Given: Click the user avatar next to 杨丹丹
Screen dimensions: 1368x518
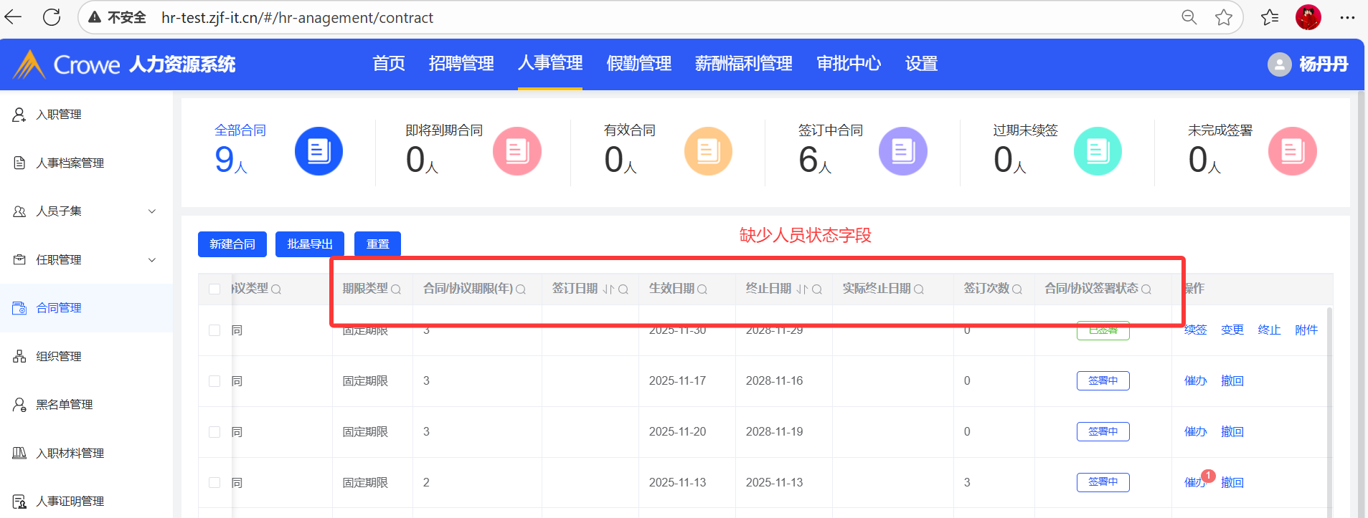Looking at the screenshot, I should 1279,64.
